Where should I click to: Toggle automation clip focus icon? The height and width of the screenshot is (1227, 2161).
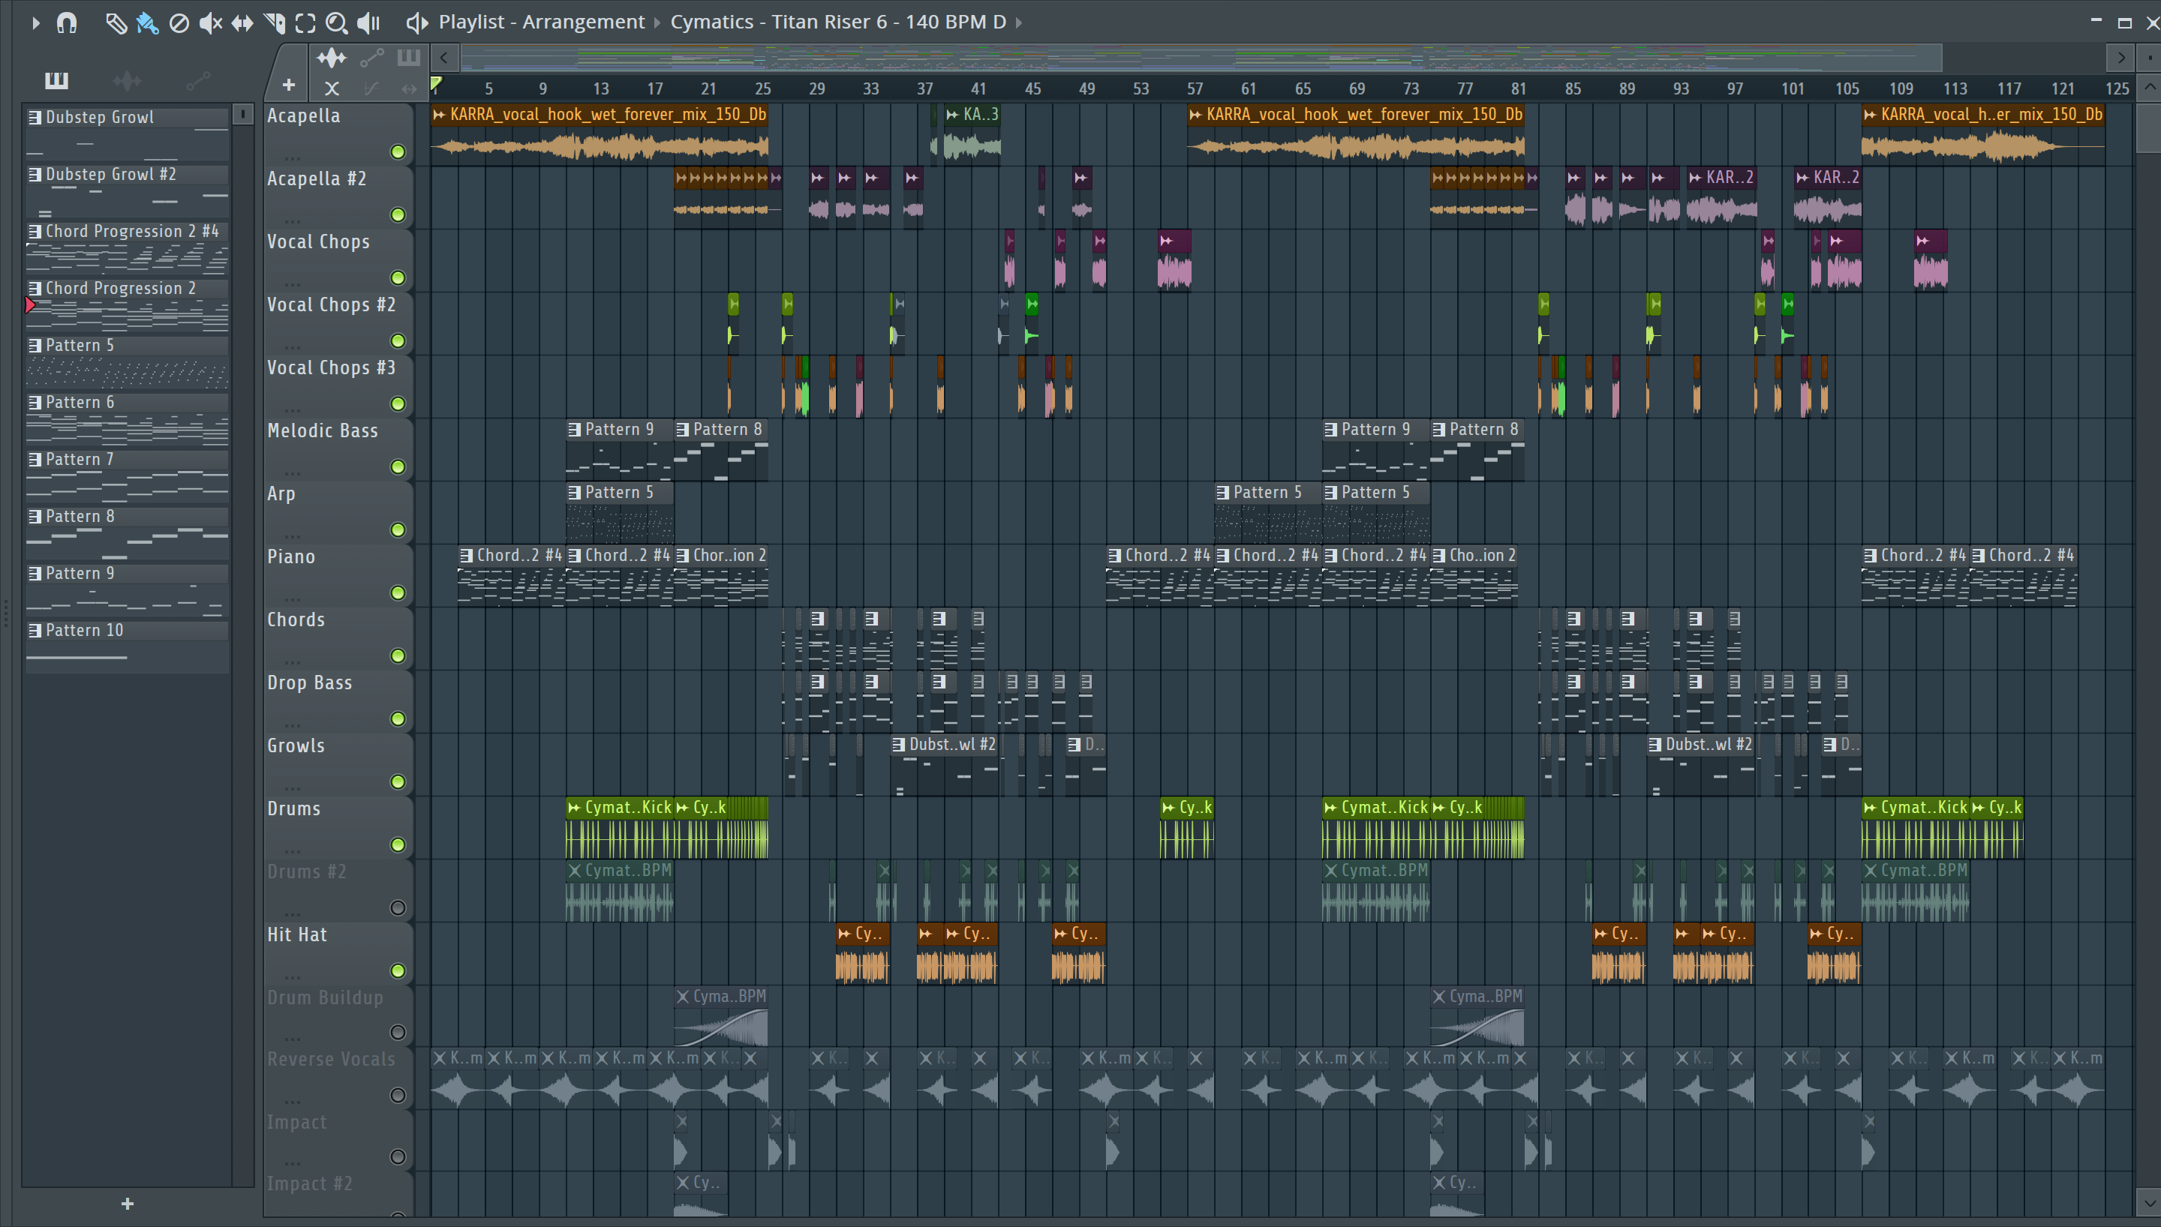(371, 58)
